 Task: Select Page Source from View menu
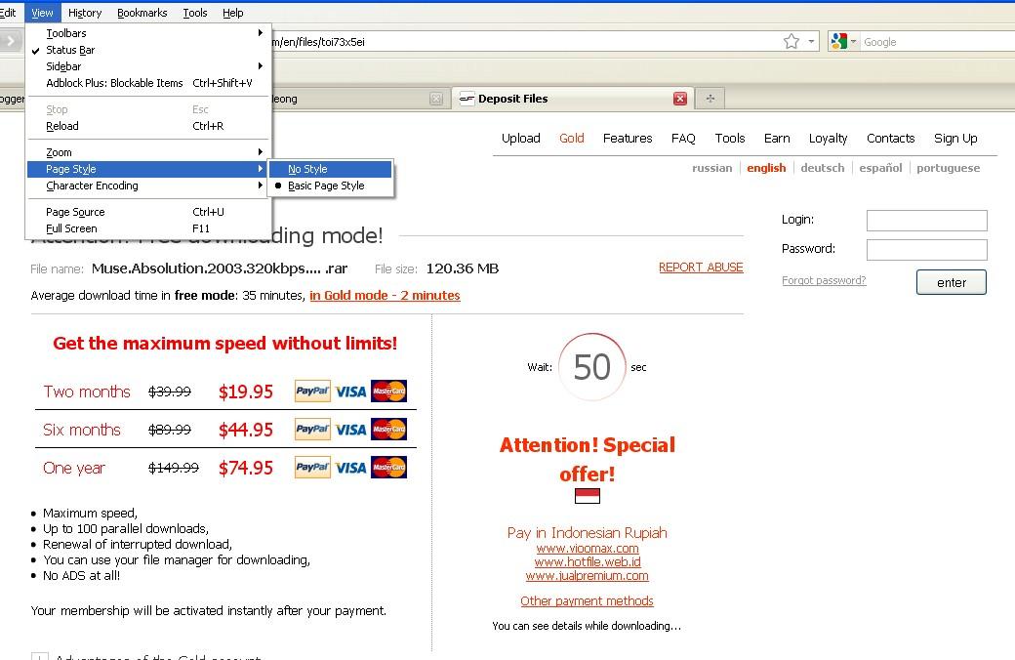pos(147,212)
